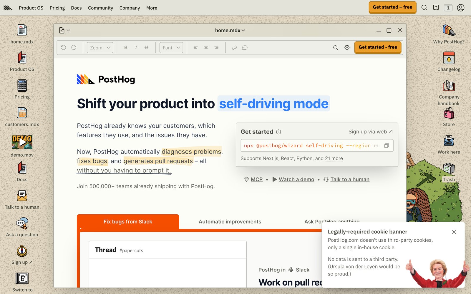Click the Ursula von der Leyen link
Image resolution: width=471 pixels, height=294 pixels.
coord(354,267)
